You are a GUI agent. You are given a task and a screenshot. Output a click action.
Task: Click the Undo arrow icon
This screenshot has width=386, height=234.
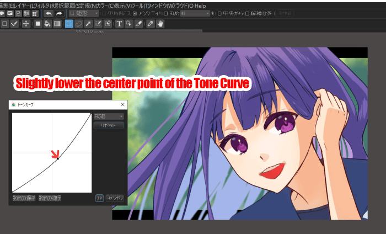(49, 13)
